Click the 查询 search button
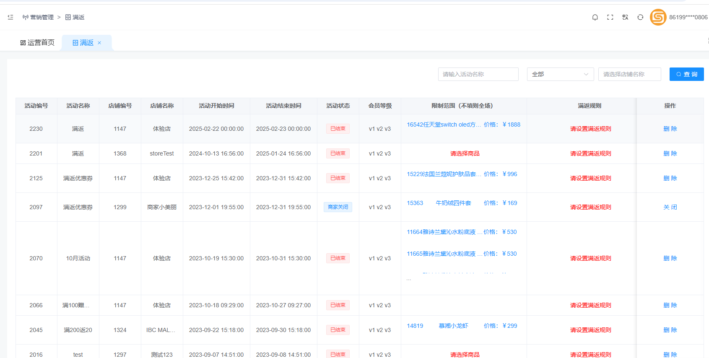This screenshot has width=709, height=358. (x=686, y=74)
